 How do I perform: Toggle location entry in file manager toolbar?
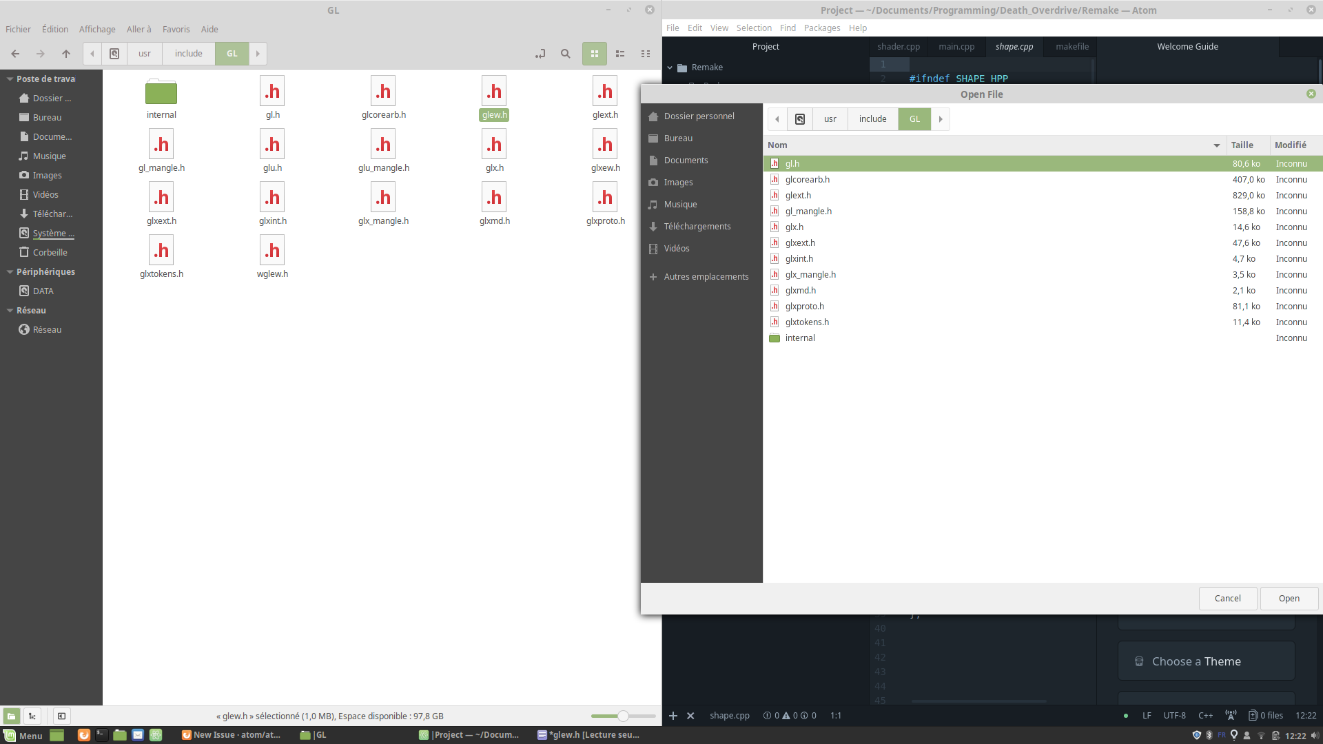[540, 54]
